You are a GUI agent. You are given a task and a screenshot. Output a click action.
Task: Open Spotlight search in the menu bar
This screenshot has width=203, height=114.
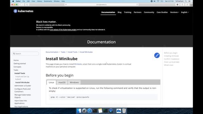186,1
